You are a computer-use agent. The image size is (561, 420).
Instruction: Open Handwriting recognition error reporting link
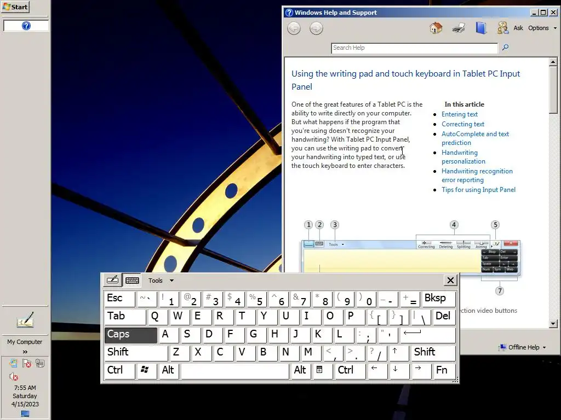pyautogui.click(x=477, y=176)
